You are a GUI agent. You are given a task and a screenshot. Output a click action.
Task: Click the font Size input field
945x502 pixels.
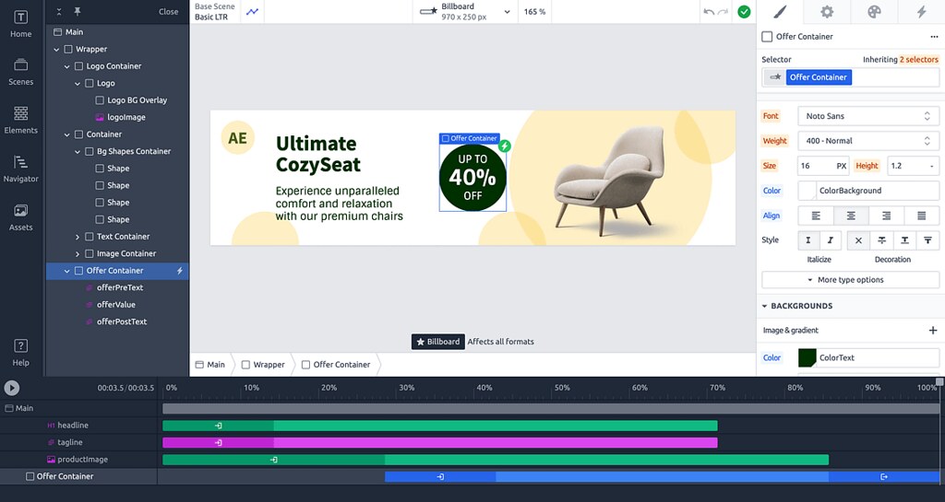[823, 166]
